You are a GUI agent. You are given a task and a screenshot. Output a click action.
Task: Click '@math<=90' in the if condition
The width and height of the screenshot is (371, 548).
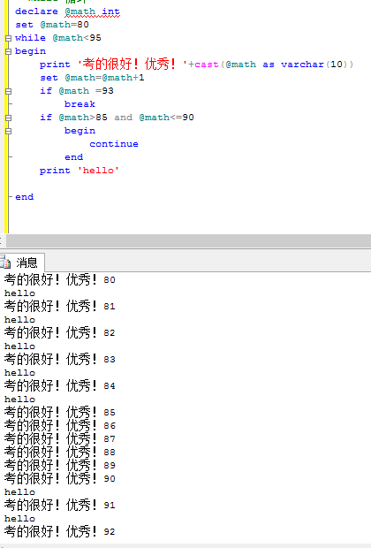(x=167, y=118)
